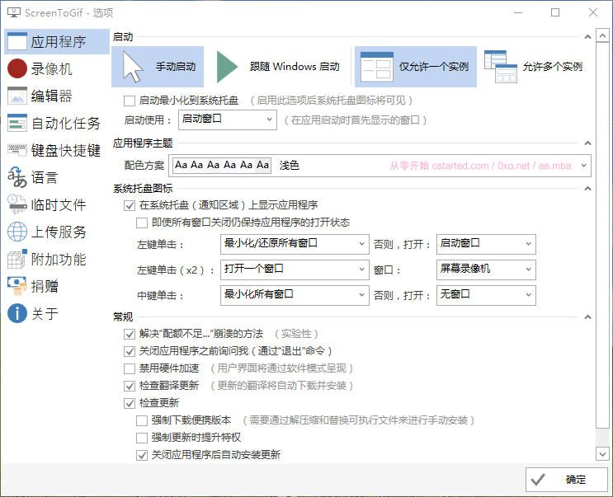Toggle 关闭应用程序后自动安装更新 checkbox
The image size is (613, 497).
point(142,455)
